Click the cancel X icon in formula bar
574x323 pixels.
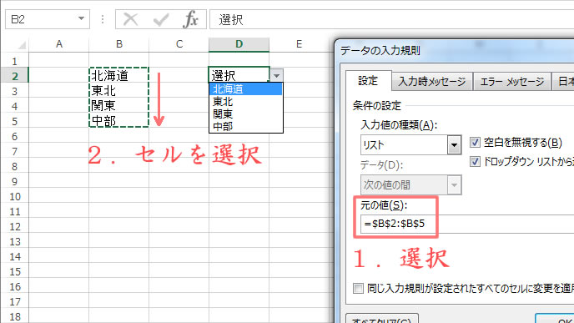tap(130, 19)
